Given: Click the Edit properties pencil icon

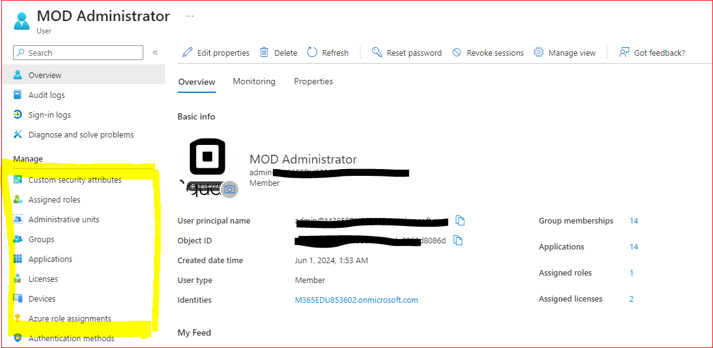Looking at the screenshot, I should click(x=187, y=53).
